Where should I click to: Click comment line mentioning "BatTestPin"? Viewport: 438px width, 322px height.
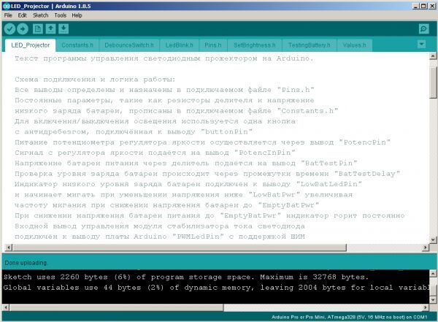coord(185,163)
